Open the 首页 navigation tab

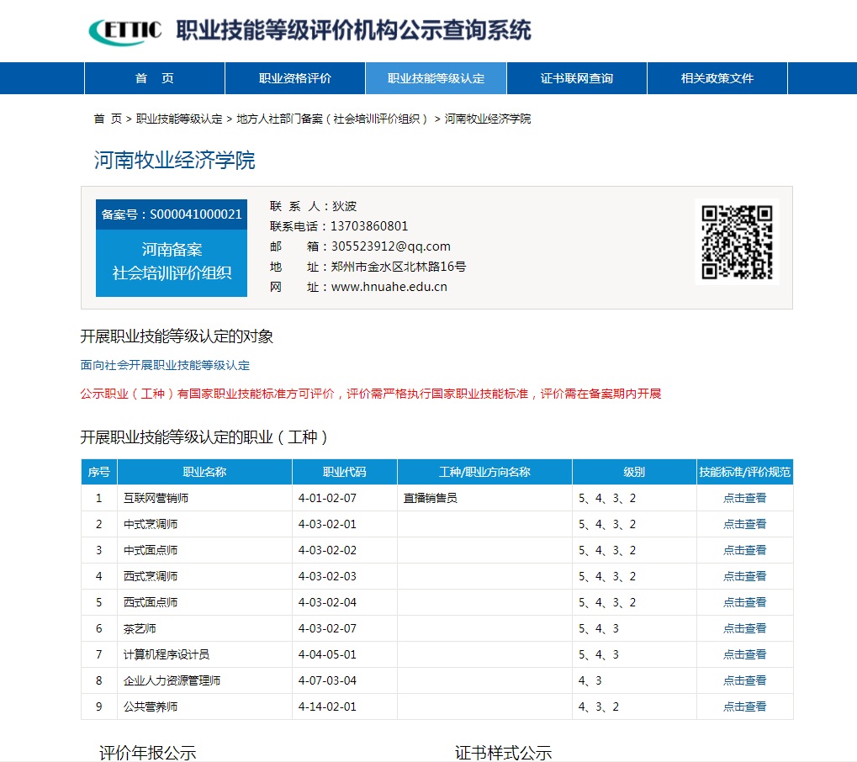click(155, 78)
